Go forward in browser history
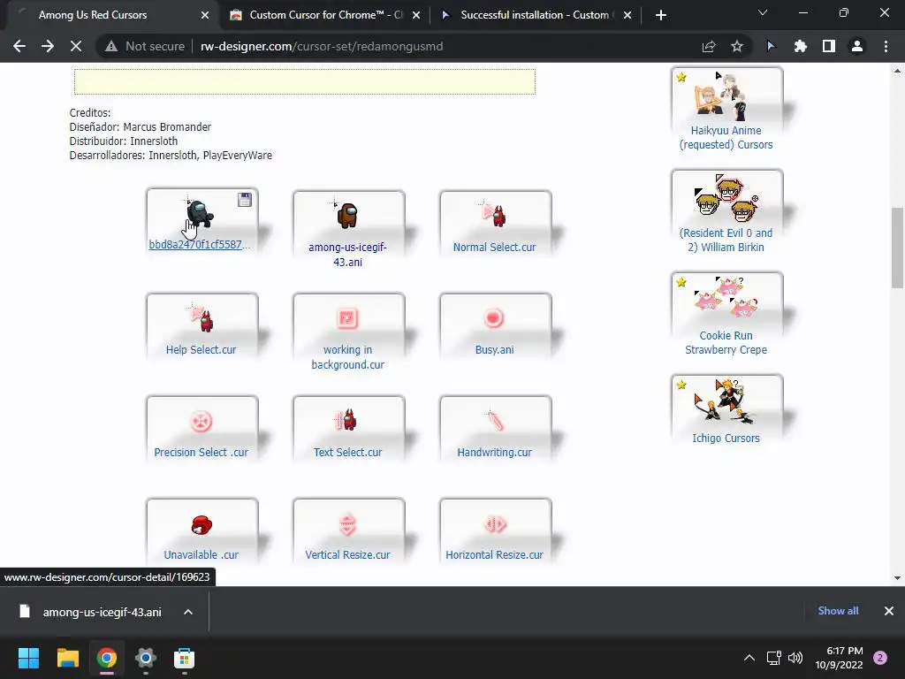The height and width of the screenshot is (679, 905). [48, 46]
